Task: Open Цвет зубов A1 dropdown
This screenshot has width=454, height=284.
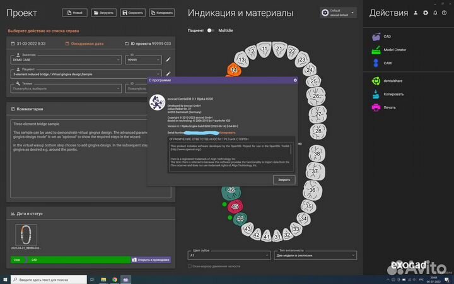Action: (x=229, y=256)
